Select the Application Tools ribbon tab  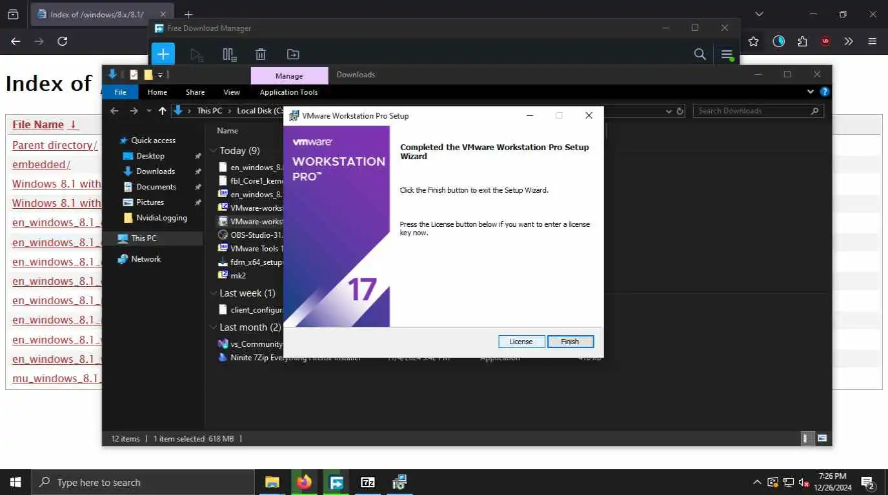tap(288, 92)
